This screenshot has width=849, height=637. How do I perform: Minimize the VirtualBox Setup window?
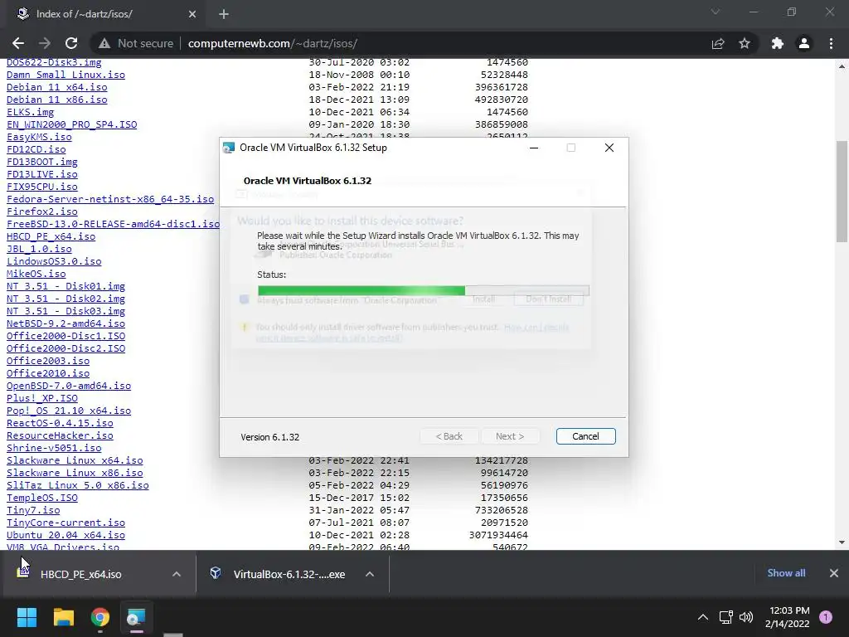pos(534,148)
